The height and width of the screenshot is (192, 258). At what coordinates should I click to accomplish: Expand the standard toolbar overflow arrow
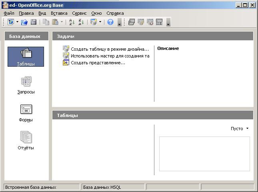click(120, 22)
